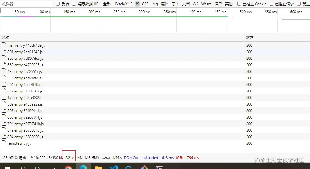Click file icon of 435.entry.9f70551c.js
Screen dimensions: 310x169
tap(4, 71)
